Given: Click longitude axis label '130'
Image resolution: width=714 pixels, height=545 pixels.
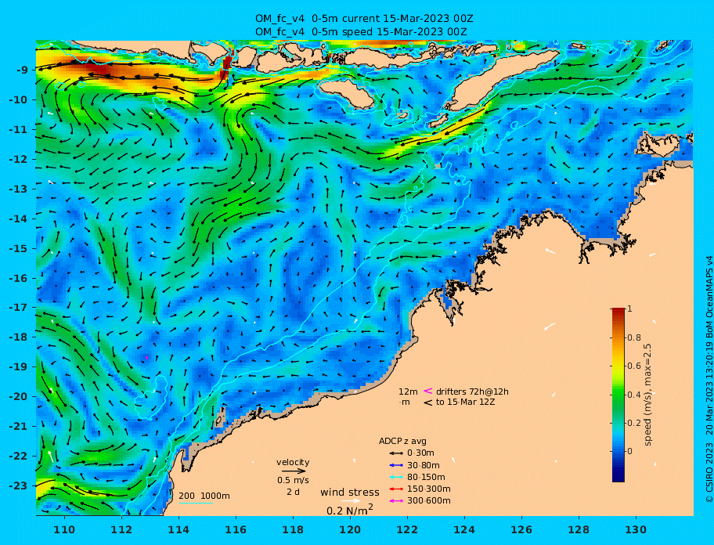Looking at the screenshot, I should [x=636, y=529].
